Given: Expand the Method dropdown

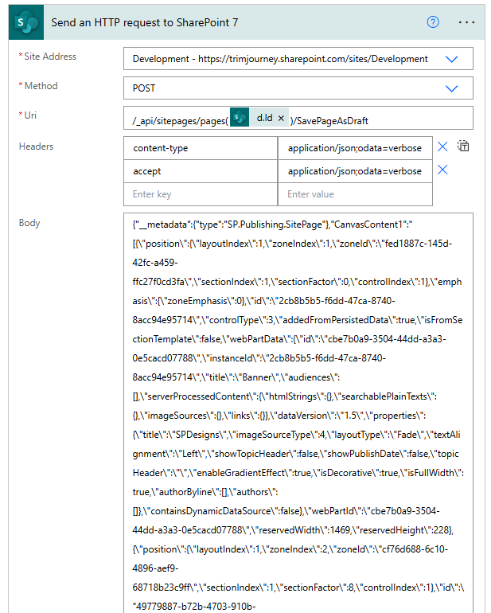Looking at the screenshot, I should pos(451,88).
